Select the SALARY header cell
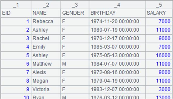Viewport: 173px width, 99px height. (x=159, y=13)
